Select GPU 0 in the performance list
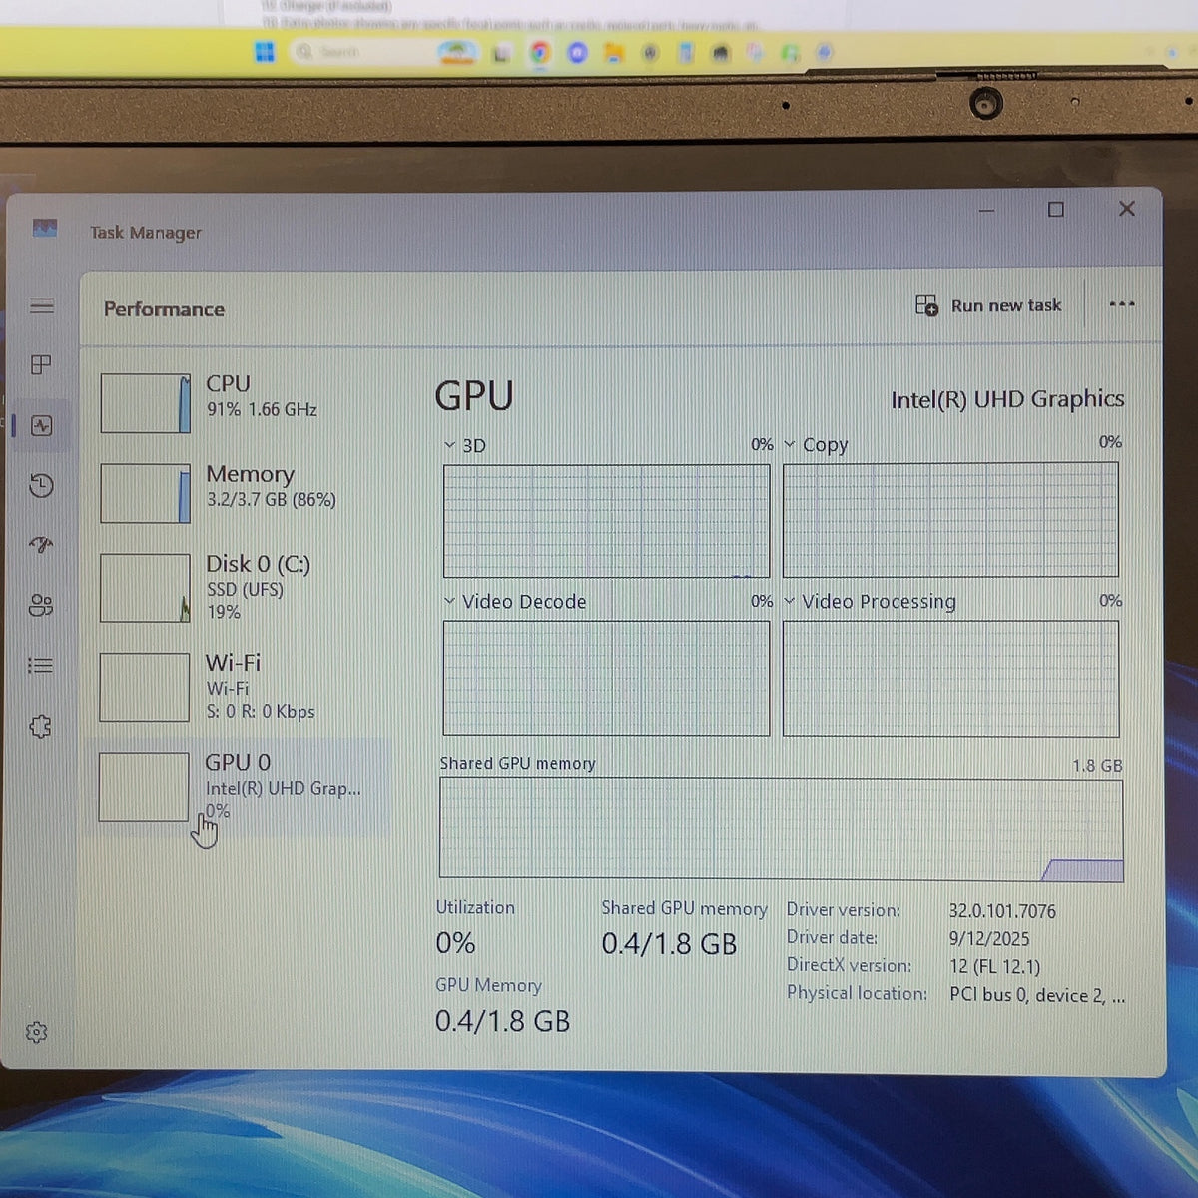This screenshot has width=1198, height=1198. 240,787
